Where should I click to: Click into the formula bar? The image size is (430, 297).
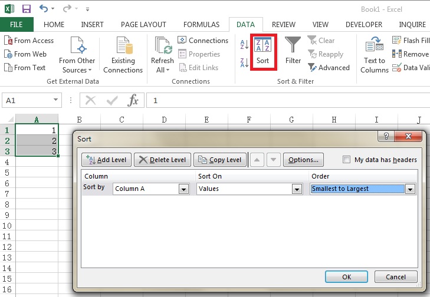(288, 101)
